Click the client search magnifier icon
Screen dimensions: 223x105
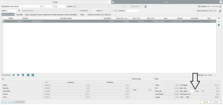19,11
